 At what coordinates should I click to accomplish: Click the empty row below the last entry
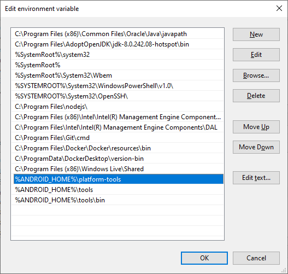point(117,211)
